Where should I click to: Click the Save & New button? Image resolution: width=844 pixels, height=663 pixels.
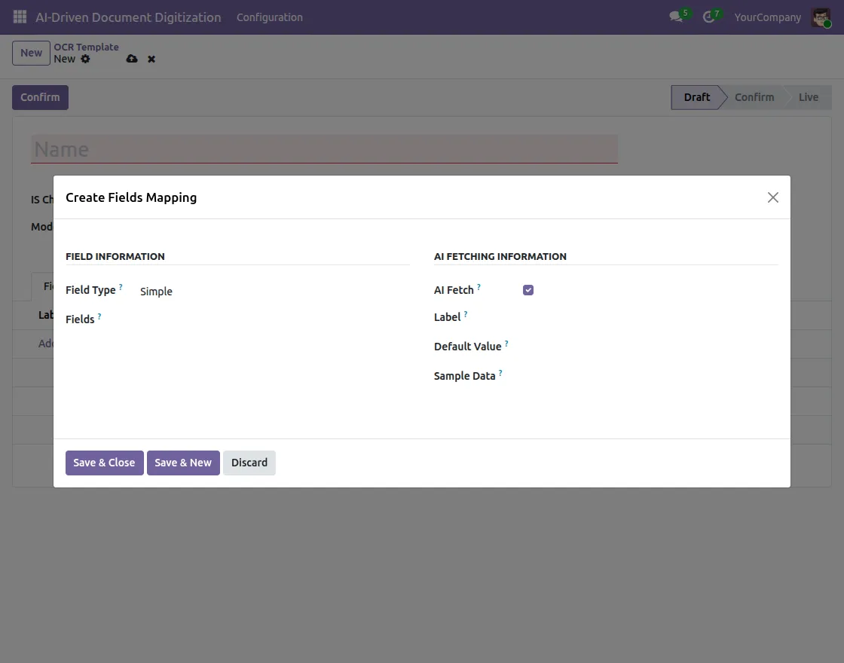(183, 463)
